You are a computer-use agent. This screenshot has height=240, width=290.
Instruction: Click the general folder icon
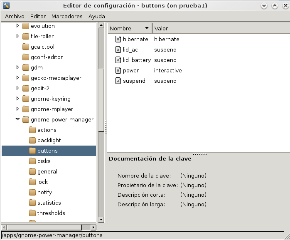point(32,171)
